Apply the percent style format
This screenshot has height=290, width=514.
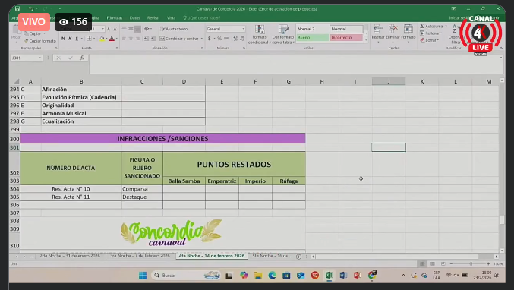219,39
